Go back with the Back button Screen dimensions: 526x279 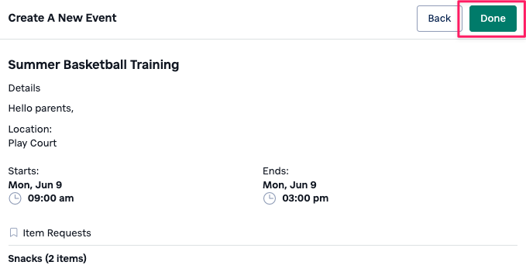pos(439,19)
